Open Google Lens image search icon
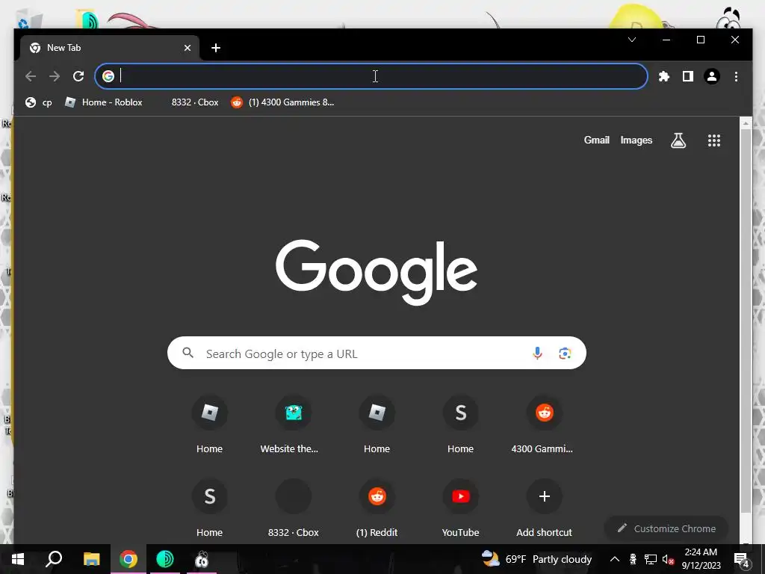This screenshot has width=765, height=574. [x=565, y=353]
